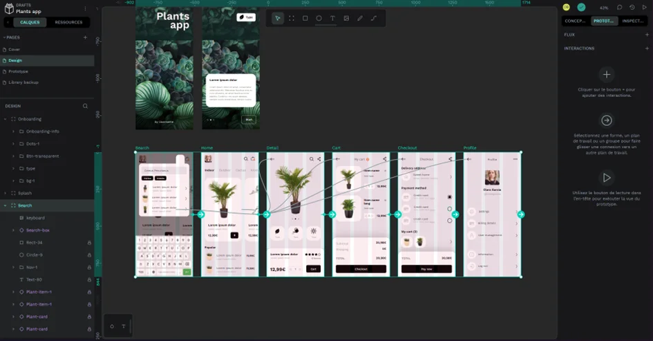
Task: Toggle lock on Rect-34 layer
Action: [89, 243]
